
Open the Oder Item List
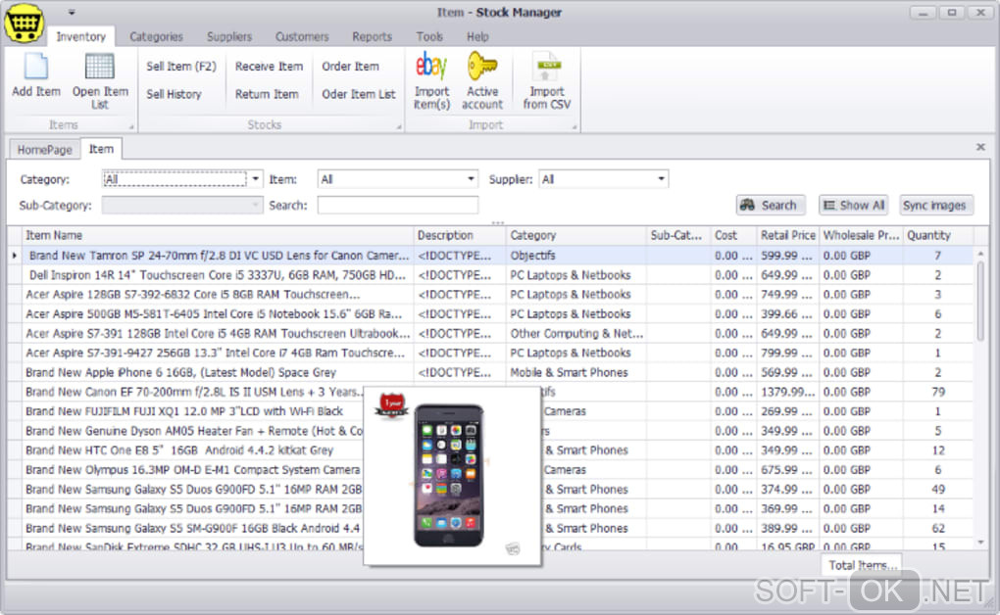[x=359, y=94]
